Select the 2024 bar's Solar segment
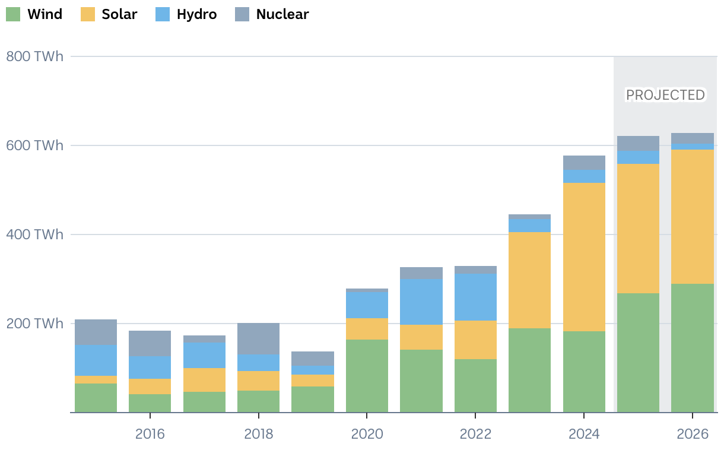Screen dimensions: 724x450 pyautogui.click(x=584, y=256)
